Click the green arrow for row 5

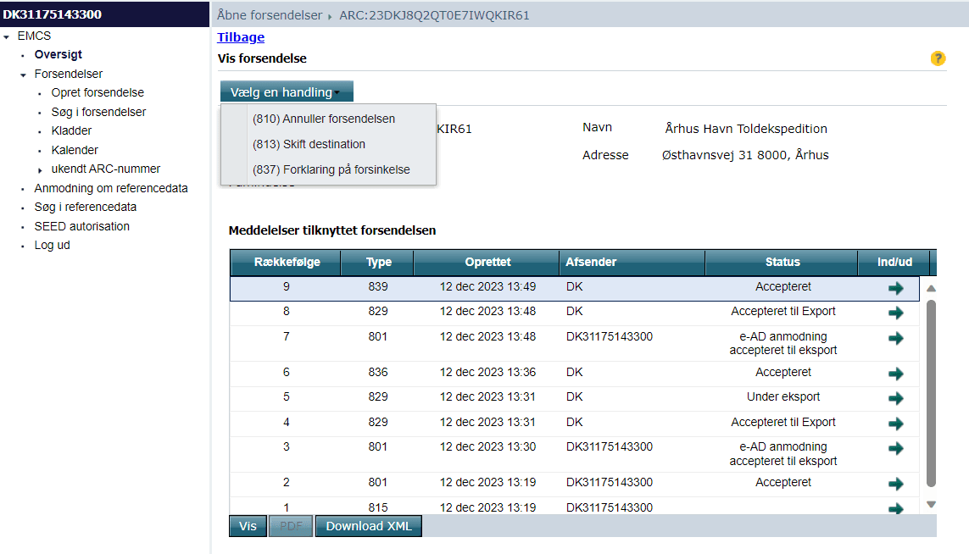[895, 398]
